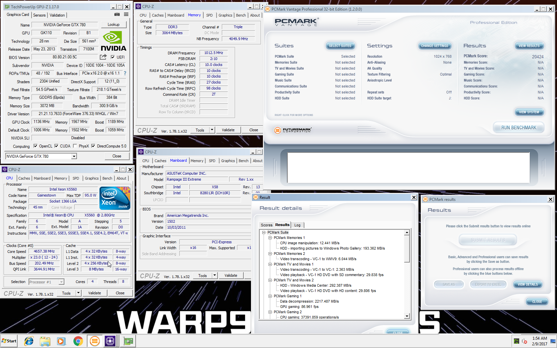
Task: Switch to the CPU-Z purple taskbar icon
Action: tap(110, 341)
